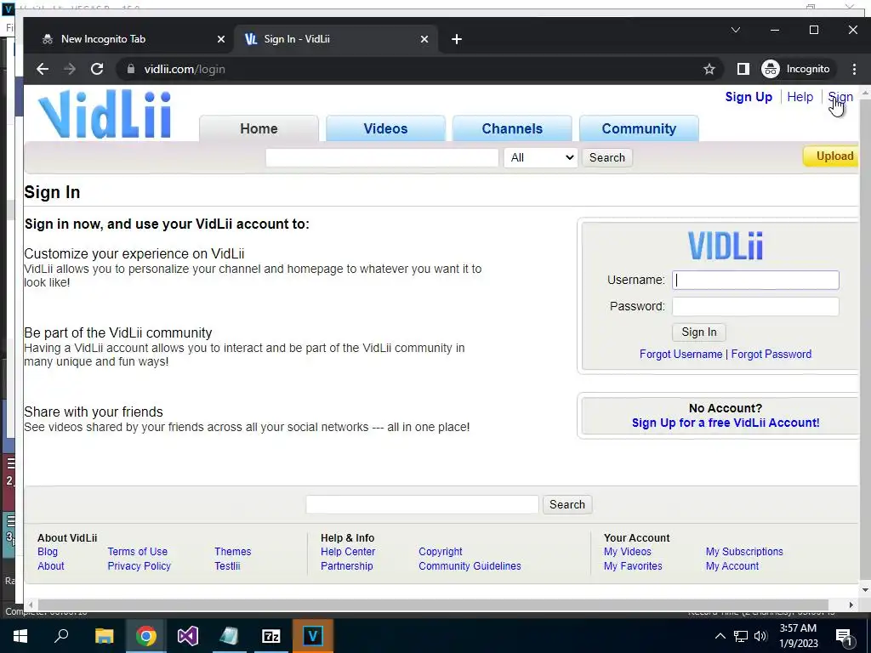The width and height of the screenshot is (871, 653).
Task: Open the Videos navigation tab
Action: 385,128
